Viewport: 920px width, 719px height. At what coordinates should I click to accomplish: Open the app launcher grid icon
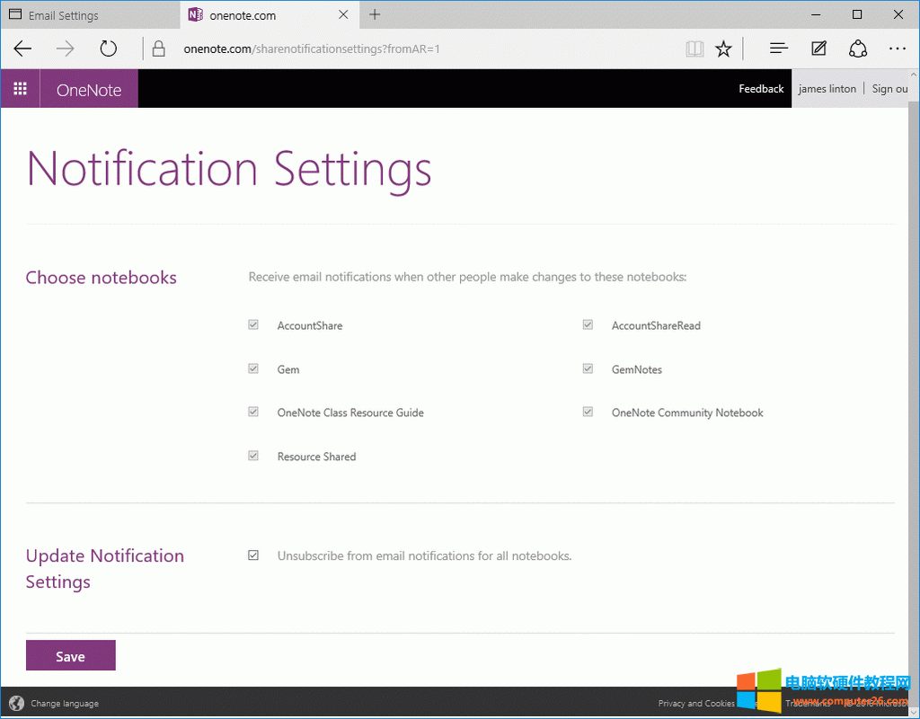point(20,89)
